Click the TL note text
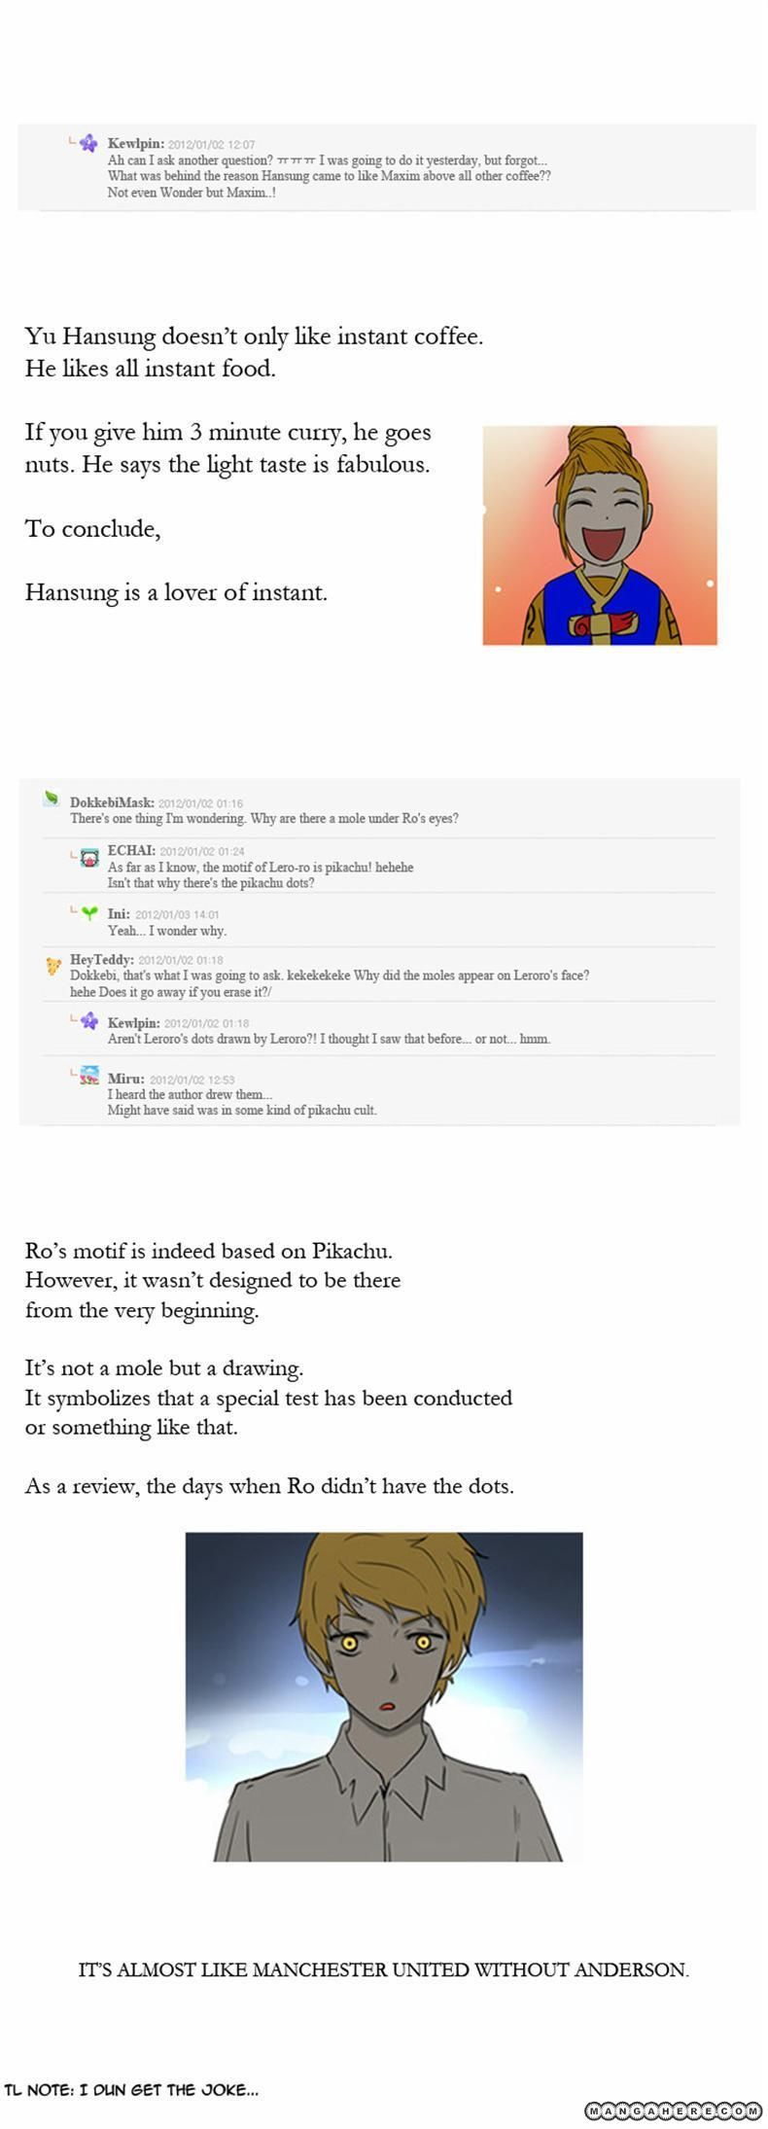This screenshot has height=2129, width=768. pos(132,2089)
